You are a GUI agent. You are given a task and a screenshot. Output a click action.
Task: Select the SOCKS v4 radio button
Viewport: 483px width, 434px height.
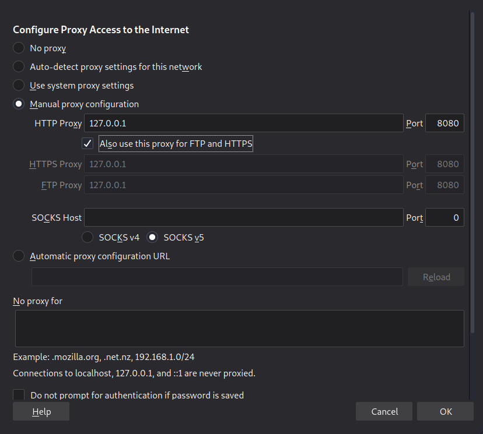point(87,238)
